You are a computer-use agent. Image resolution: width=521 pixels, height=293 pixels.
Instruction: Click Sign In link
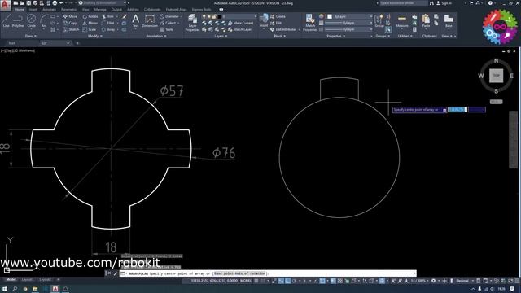[444, 3]
